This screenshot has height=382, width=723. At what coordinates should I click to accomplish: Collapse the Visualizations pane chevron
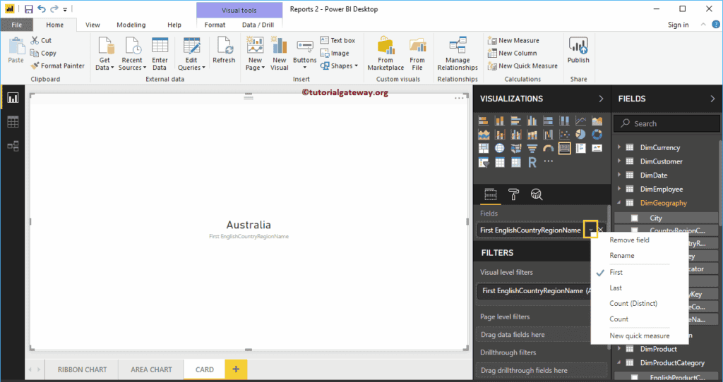(x=601, y=99)
